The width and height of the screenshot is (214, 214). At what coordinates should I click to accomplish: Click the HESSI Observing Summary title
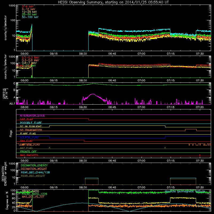(113, 2)
